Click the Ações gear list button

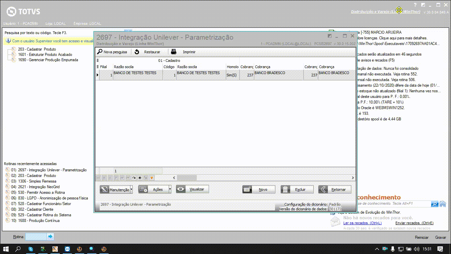tap(153, 189)
